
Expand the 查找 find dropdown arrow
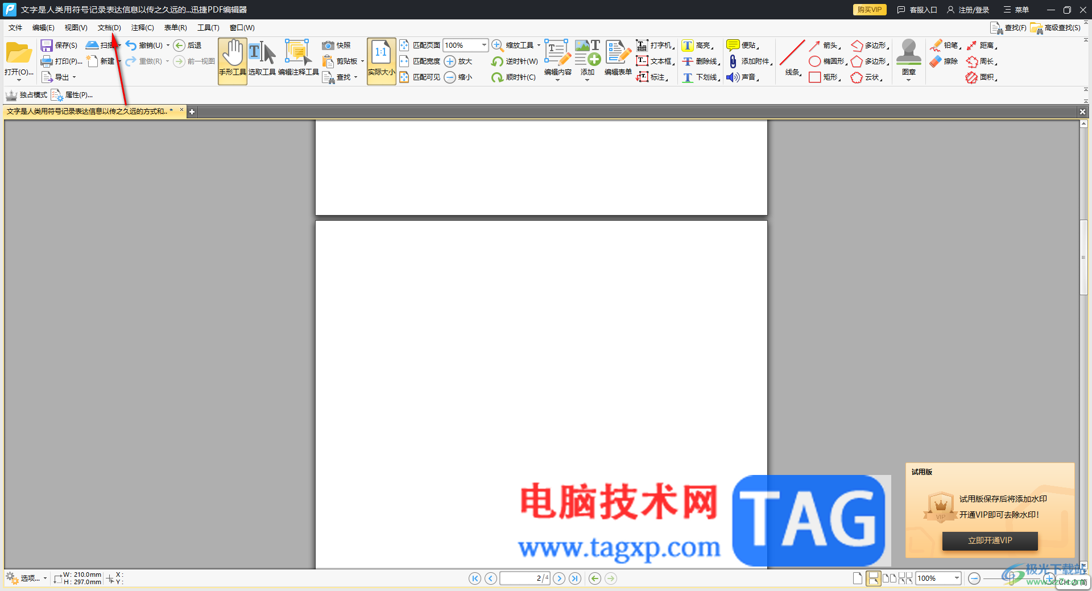tap(355, 77)
